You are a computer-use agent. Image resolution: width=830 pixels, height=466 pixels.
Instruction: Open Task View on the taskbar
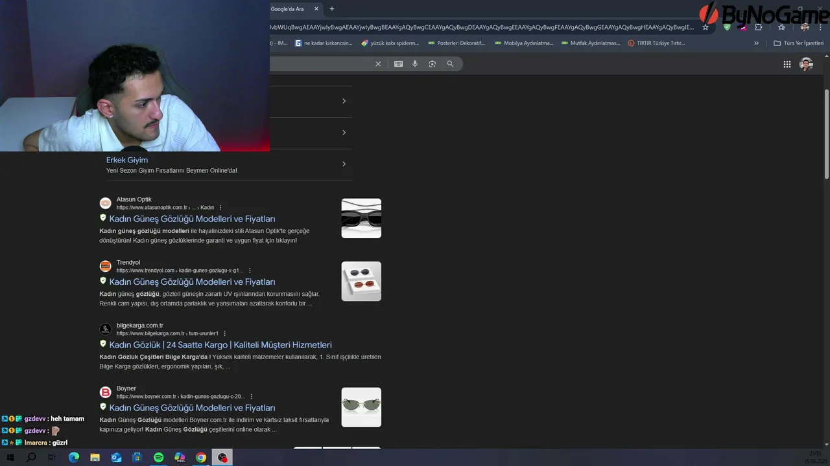52,458
